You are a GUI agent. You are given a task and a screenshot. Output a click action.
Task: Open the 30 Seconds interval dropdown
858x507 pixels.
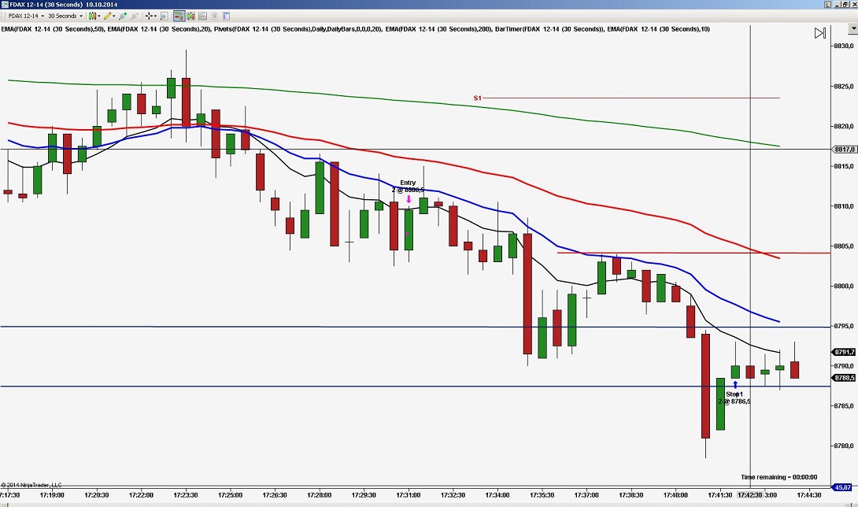63,16
